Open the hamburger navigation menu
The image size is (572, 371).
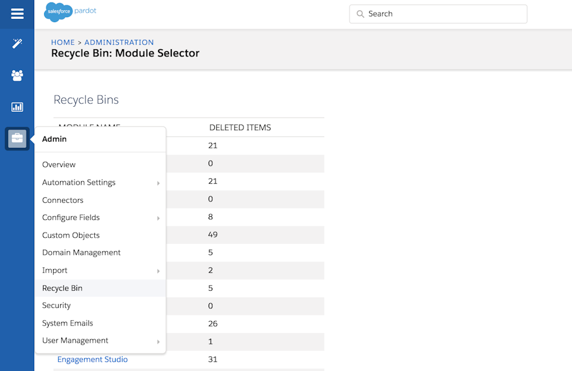pyautogui.click(x=17, y=14)
